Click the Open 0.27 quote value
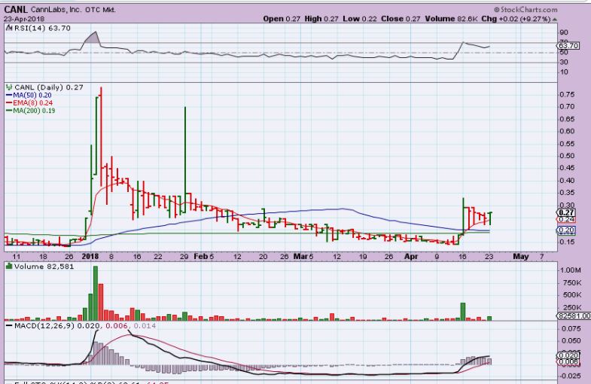Image resolution: width=591 pixels, height=384 pixels. (282, 19)
